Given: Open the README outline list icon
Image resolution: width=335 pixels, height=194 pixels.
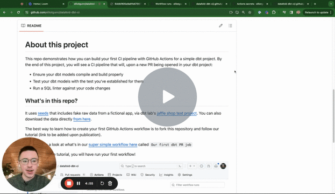Looking at the screenshot, I should (x=230, y=26).
